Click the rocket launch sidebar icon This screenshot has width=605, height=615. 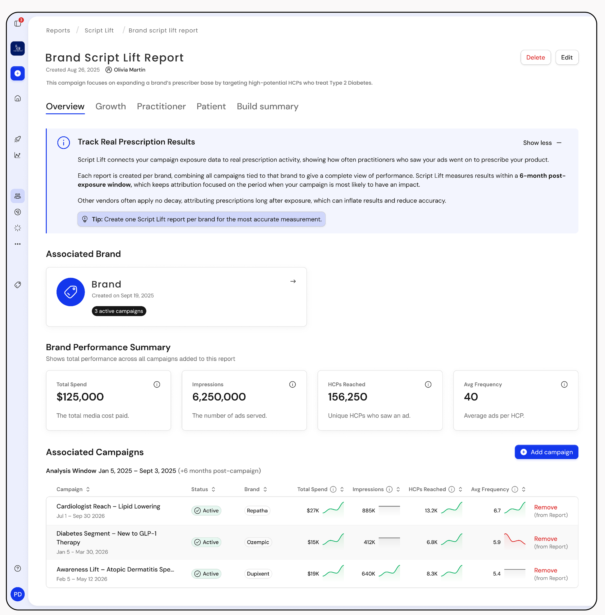[18, 139]
